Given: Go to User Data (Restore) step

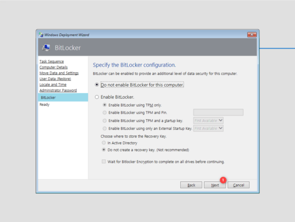Looking at the screenshot, I should click(x=55, y=79).
